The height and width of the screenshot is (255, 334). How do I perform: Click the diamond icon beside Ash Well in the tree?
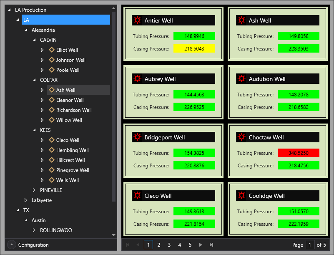click(x=52, y=90)
